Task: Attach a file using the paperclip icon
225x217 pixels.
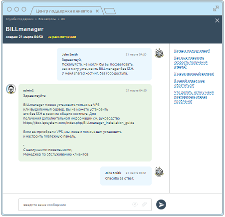Action: coord(144,204)
